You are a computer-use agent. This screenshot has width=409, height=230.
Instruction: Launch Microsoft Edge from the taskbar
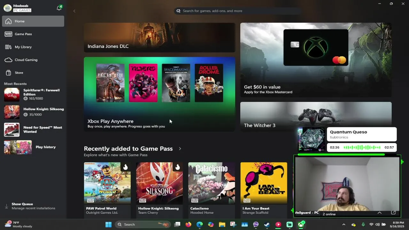(x=200, y=225)
